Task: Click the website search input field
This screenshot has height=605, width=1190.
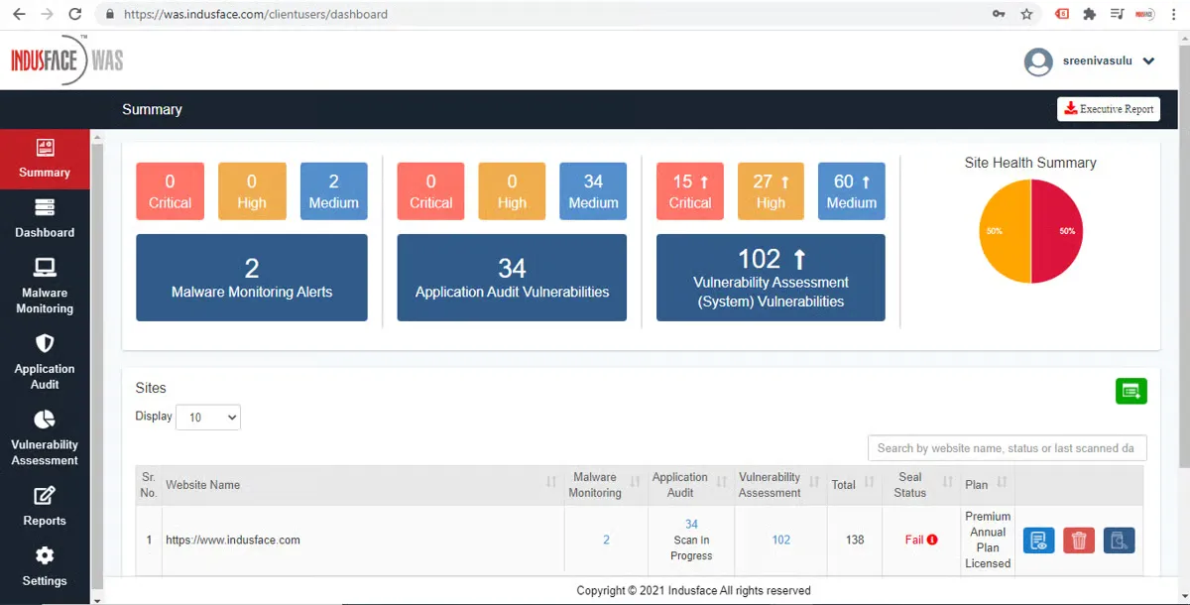Action: pyautogui.click(x=1007, y=447)
